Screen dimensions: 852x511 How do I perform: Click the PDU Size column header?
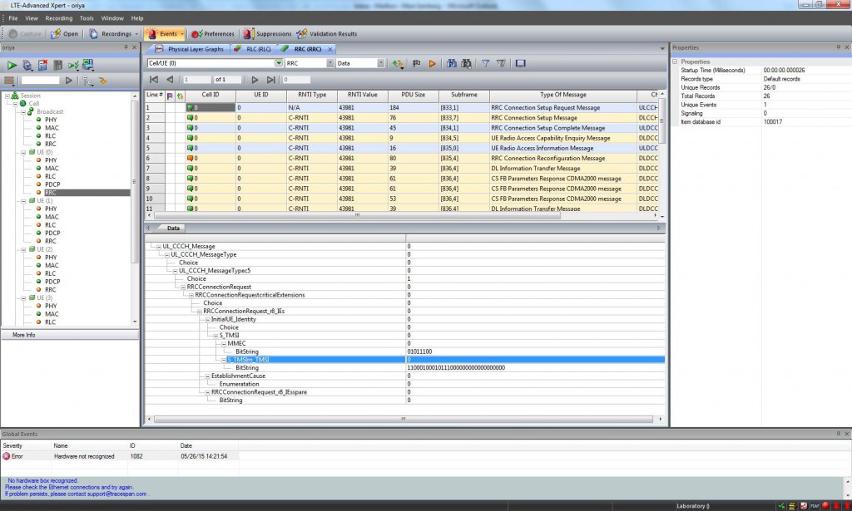tap(413, 95)
